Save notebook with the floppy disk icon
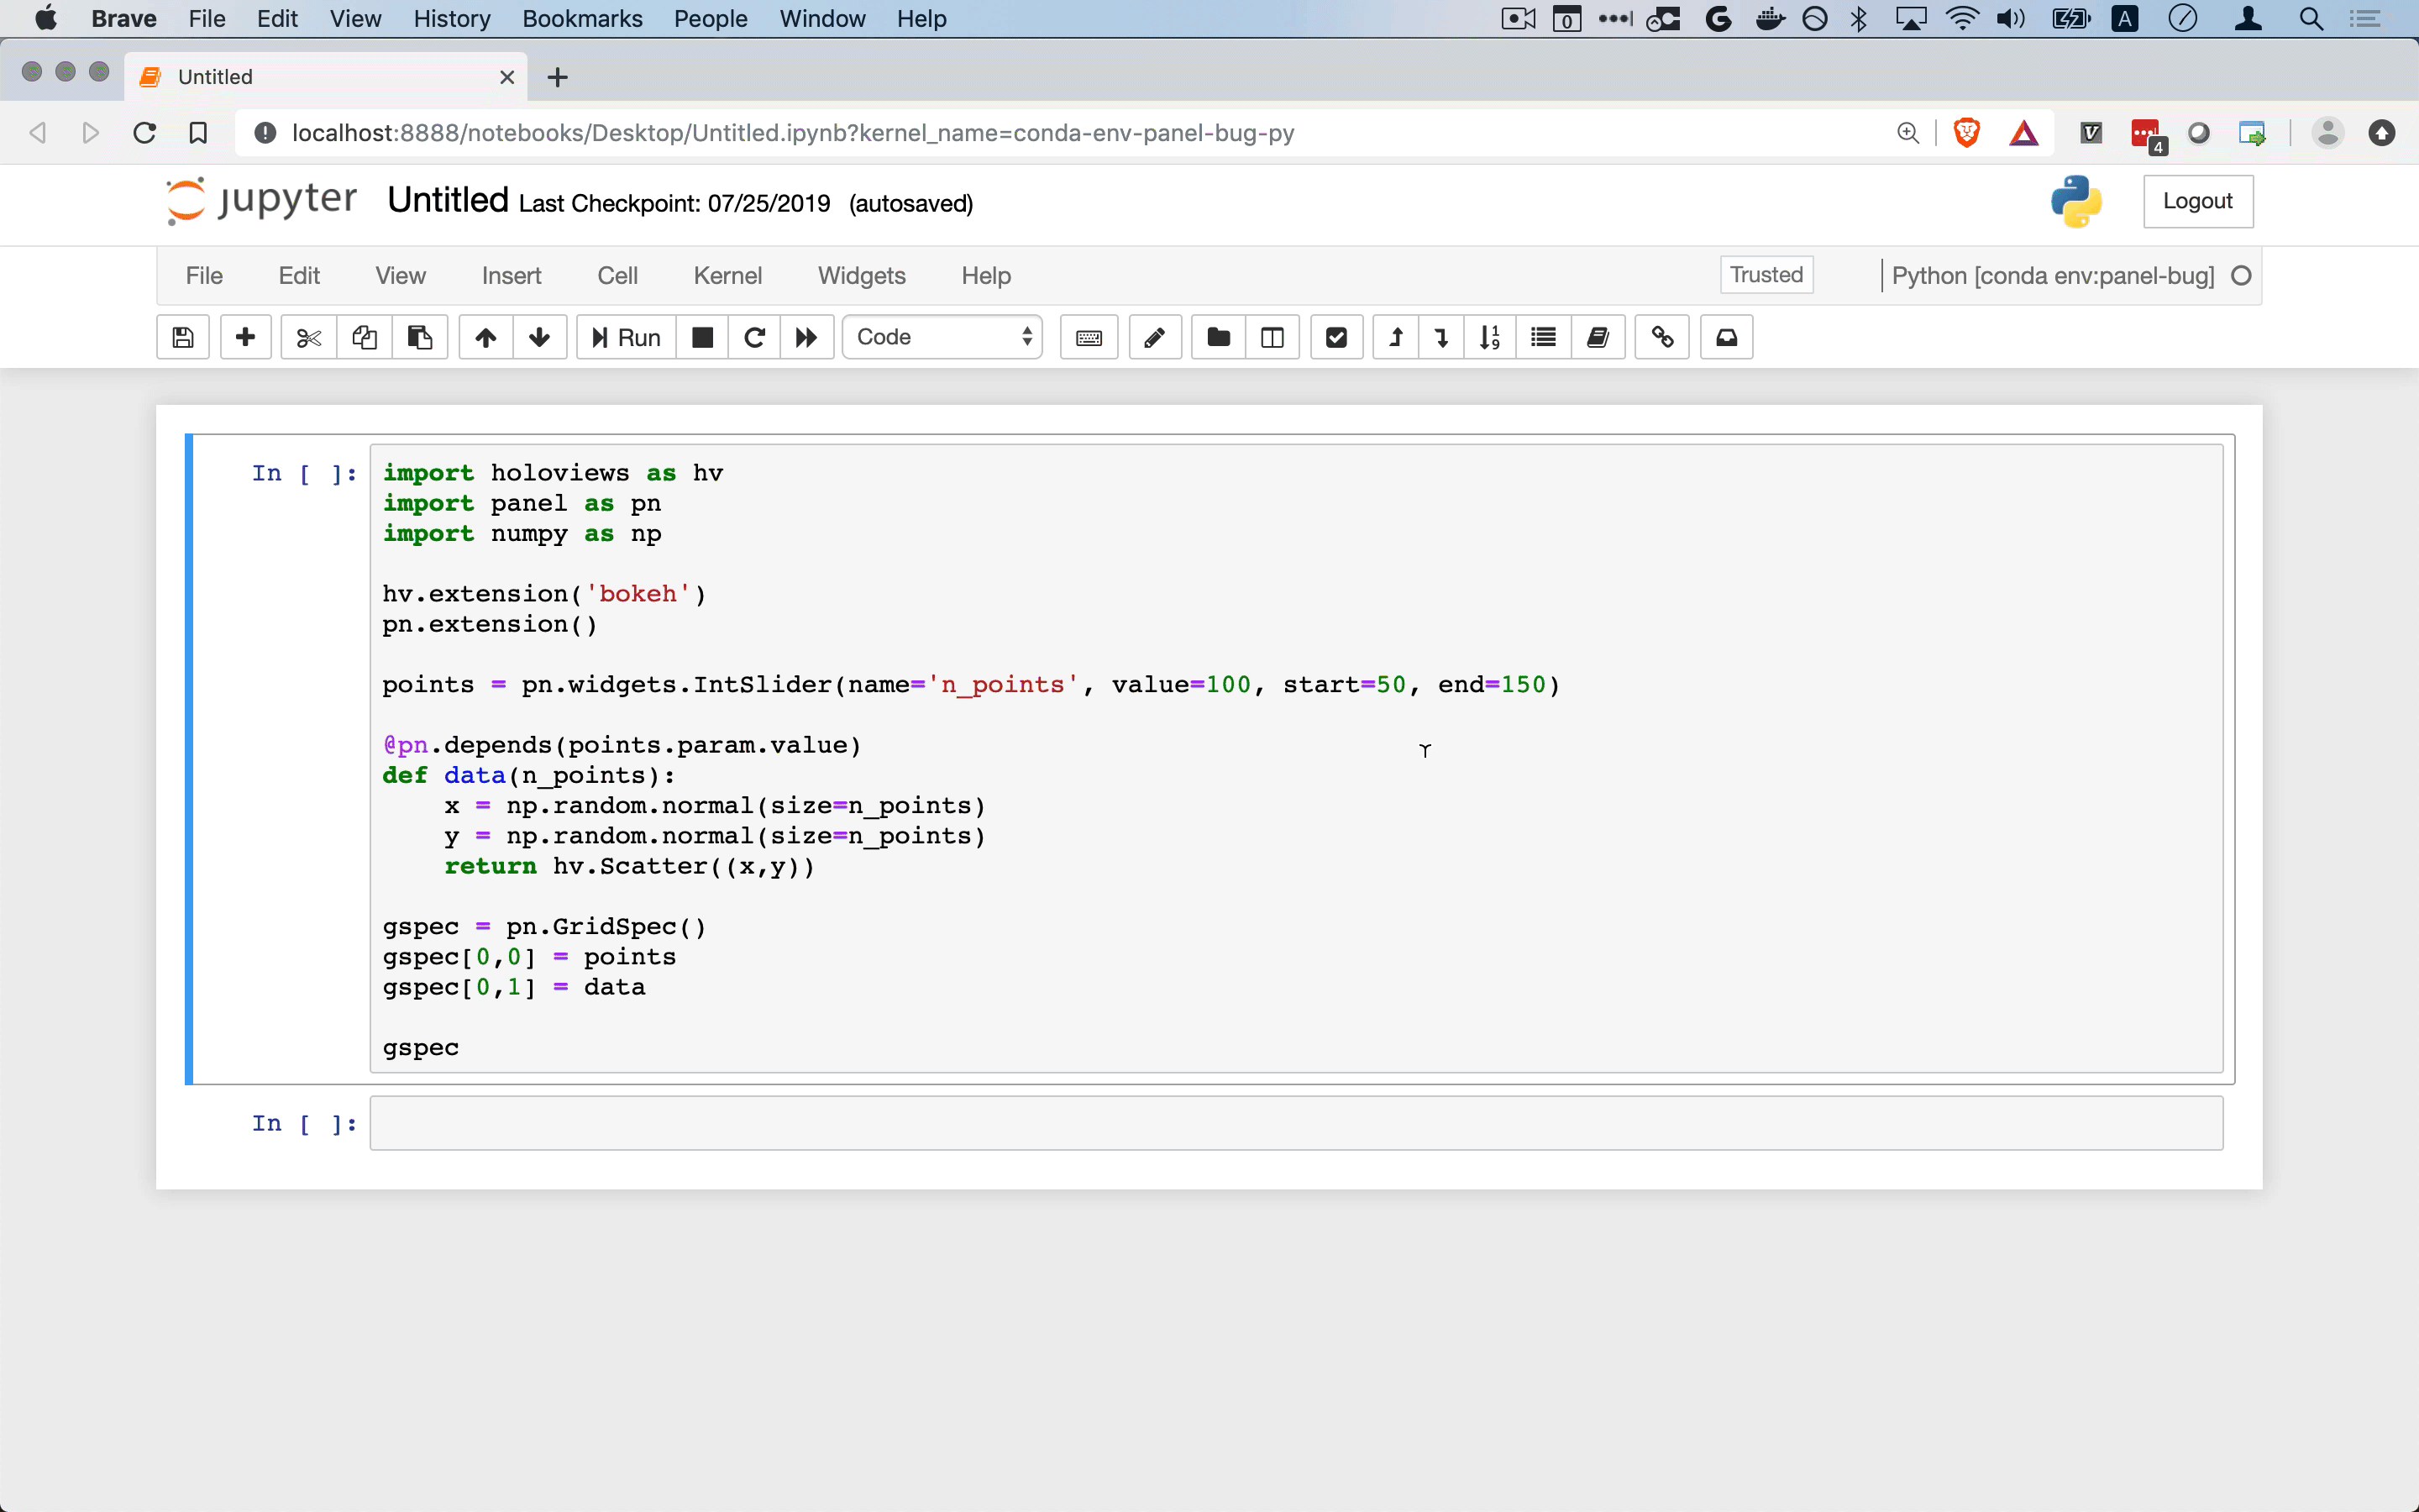 click(183, 337)
